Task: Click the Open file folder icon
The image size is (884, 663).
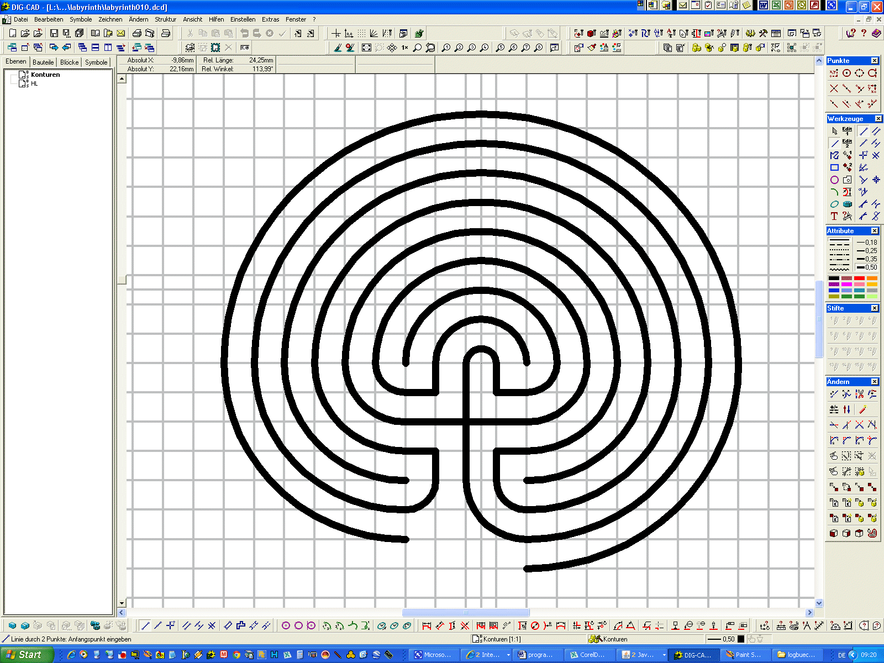Action: [25, 33]
